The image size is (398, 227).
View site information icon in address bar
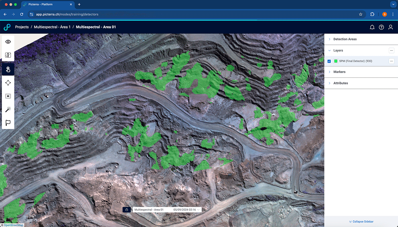click(x=32, y=14)
